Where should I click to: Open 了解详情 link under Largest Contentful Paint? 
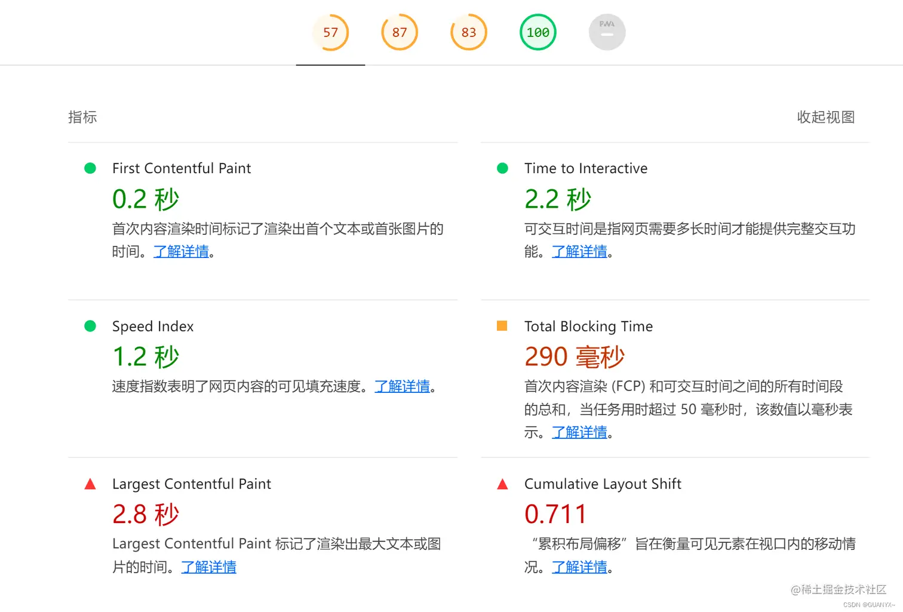tap(209, 567)
